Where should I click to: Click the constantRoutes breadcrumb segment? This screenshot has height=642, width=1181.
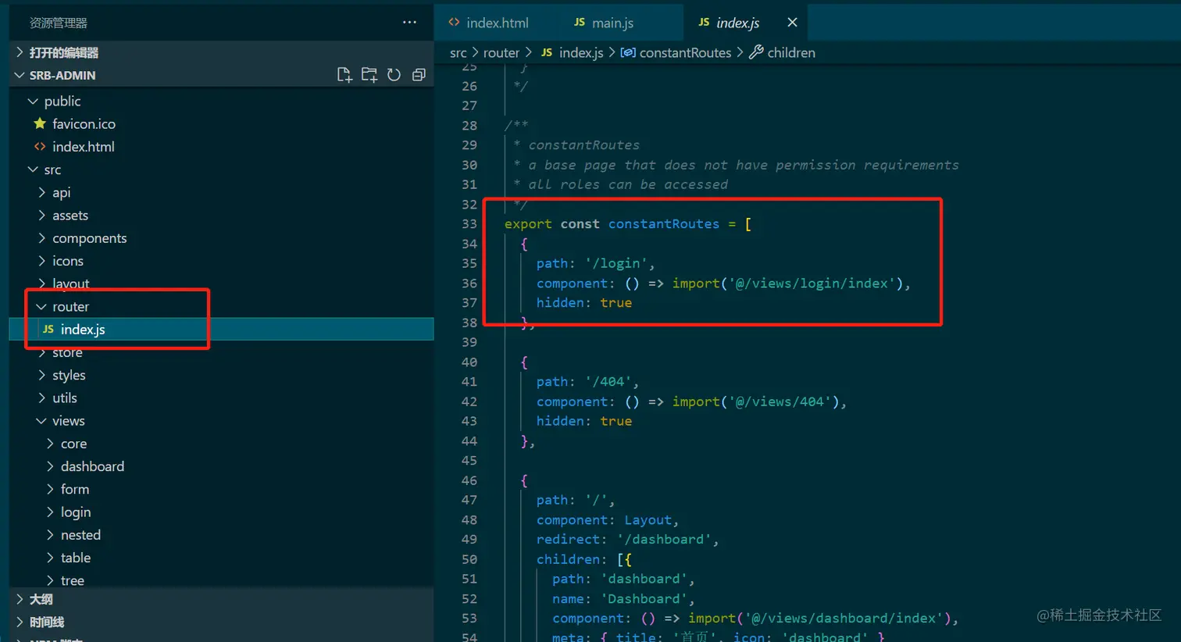676,52
